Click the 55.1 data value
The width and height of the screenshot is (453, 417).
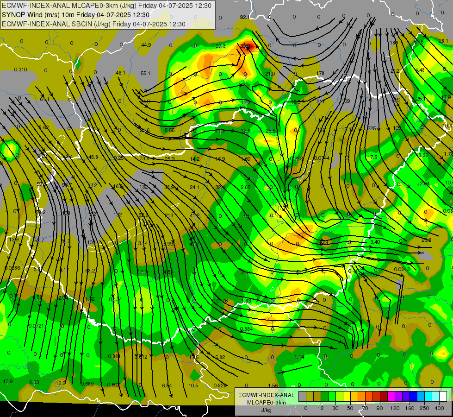coord(145,73)
